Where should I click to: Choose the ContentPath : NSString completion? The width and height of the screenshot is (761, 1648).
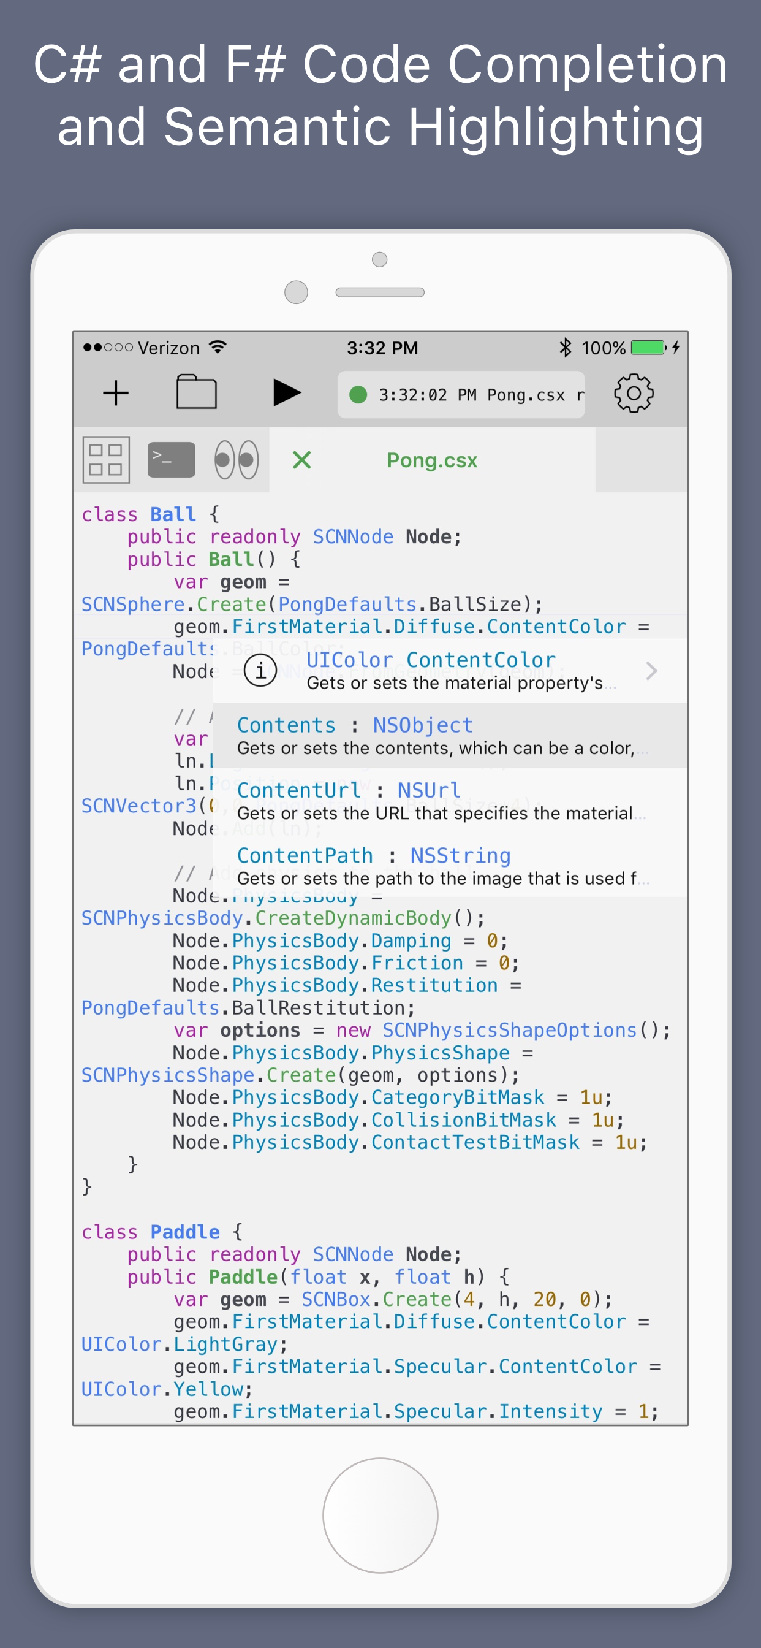tap(450, 866)
